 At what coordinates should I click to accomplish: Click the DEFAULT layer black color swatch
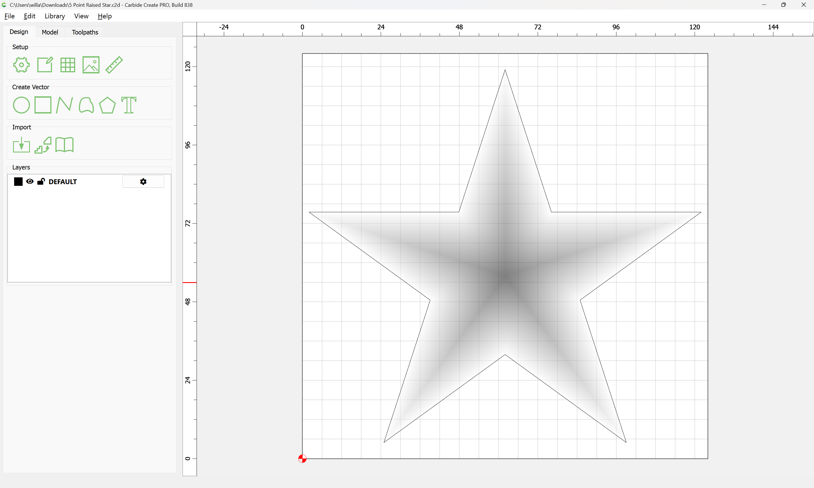18,182
